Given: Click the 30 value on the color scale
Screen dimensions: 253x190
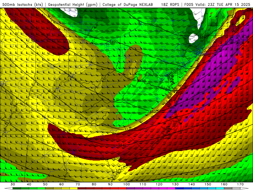Looking at the screenshot, I should pos(13,184).
